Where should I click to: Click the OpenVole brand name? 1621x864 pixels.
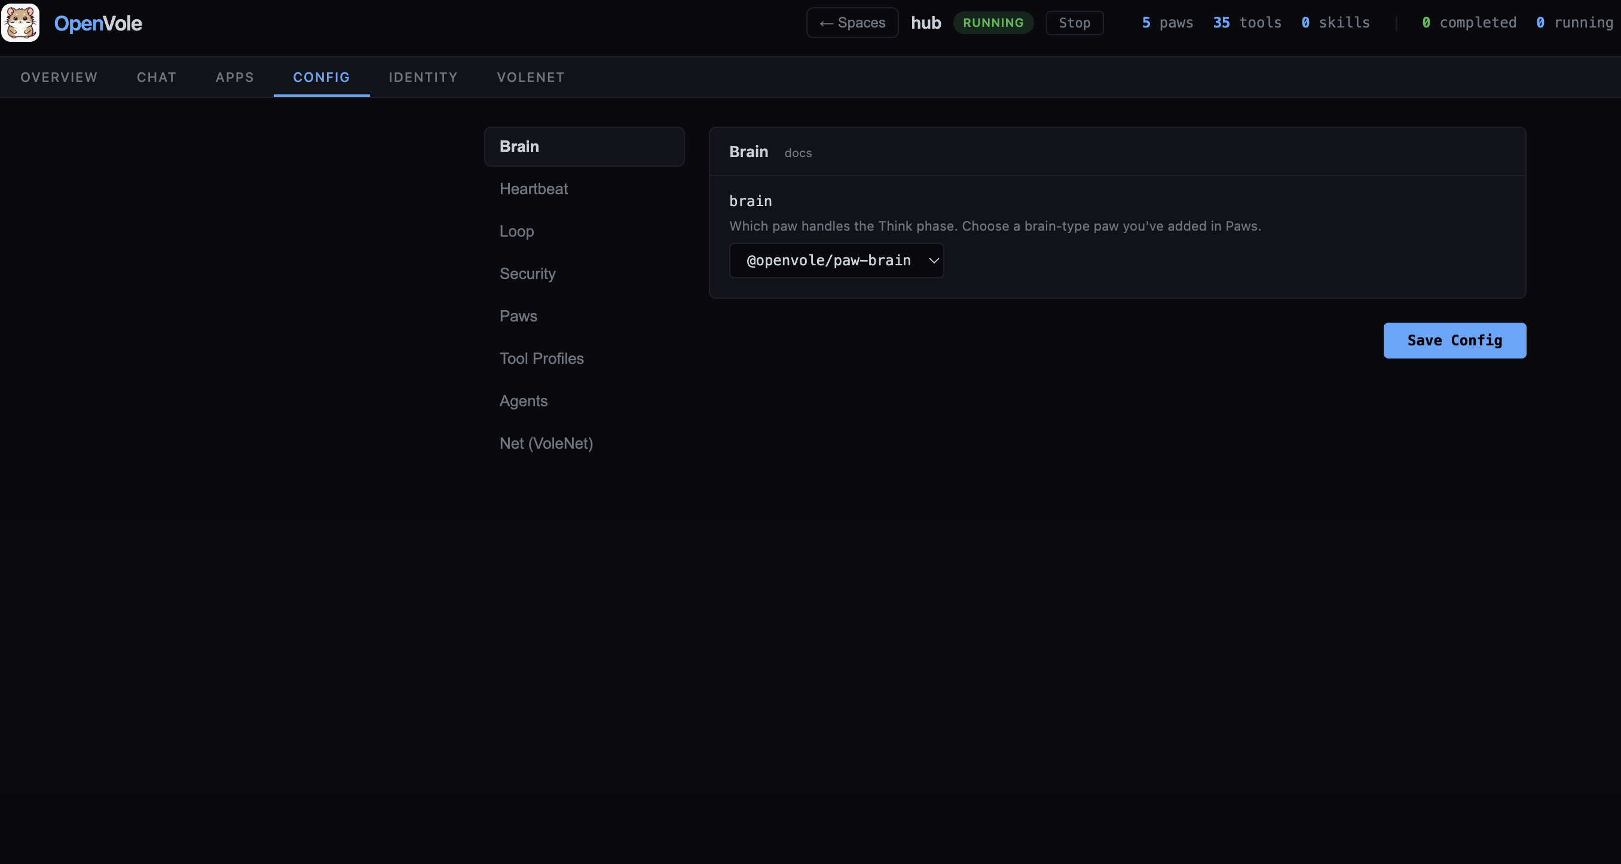[97, 23]
